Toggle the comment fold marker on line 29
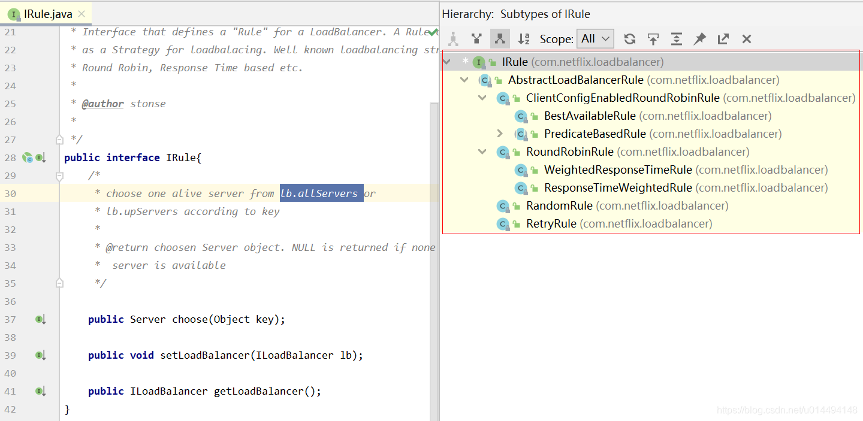Viewport: 863px width, 421px height. pyautogui.click(x=59, y=176)
